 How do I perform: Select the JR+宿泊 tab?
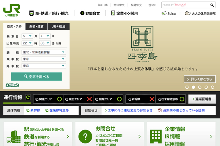[x=59, y=26]
